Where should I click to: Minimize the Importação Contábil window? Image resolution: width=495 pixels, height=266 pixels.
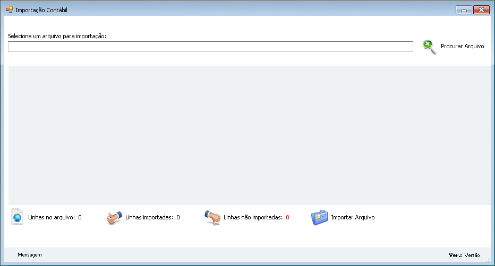(464, 10)
